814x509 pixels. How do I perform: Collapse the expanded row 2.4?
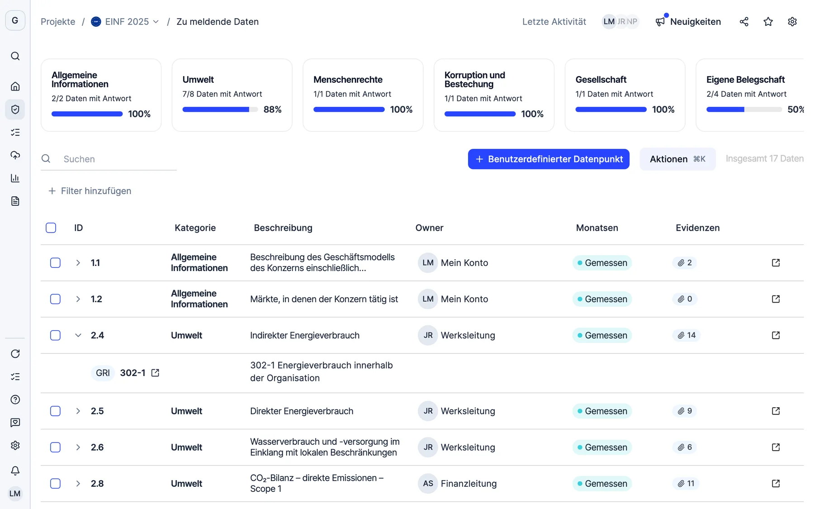click(78, 335)
